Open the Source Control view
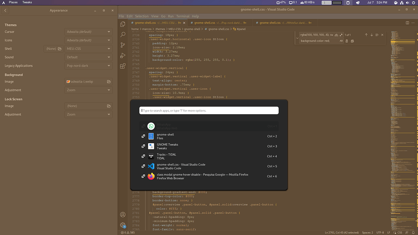Screen dimensions: 418x235 pos(122,45)
